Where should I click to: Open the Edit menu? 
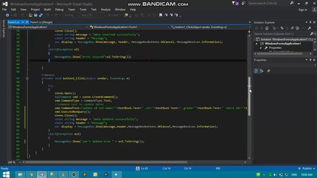click(13, 9)
